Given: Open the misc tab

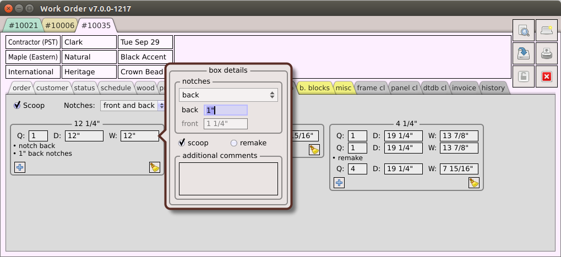Looking at the screenshot, I should [x=343, y=88].
